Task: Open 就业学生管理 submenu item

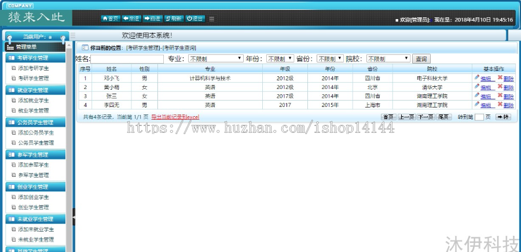Action: (x=34, y=110)
